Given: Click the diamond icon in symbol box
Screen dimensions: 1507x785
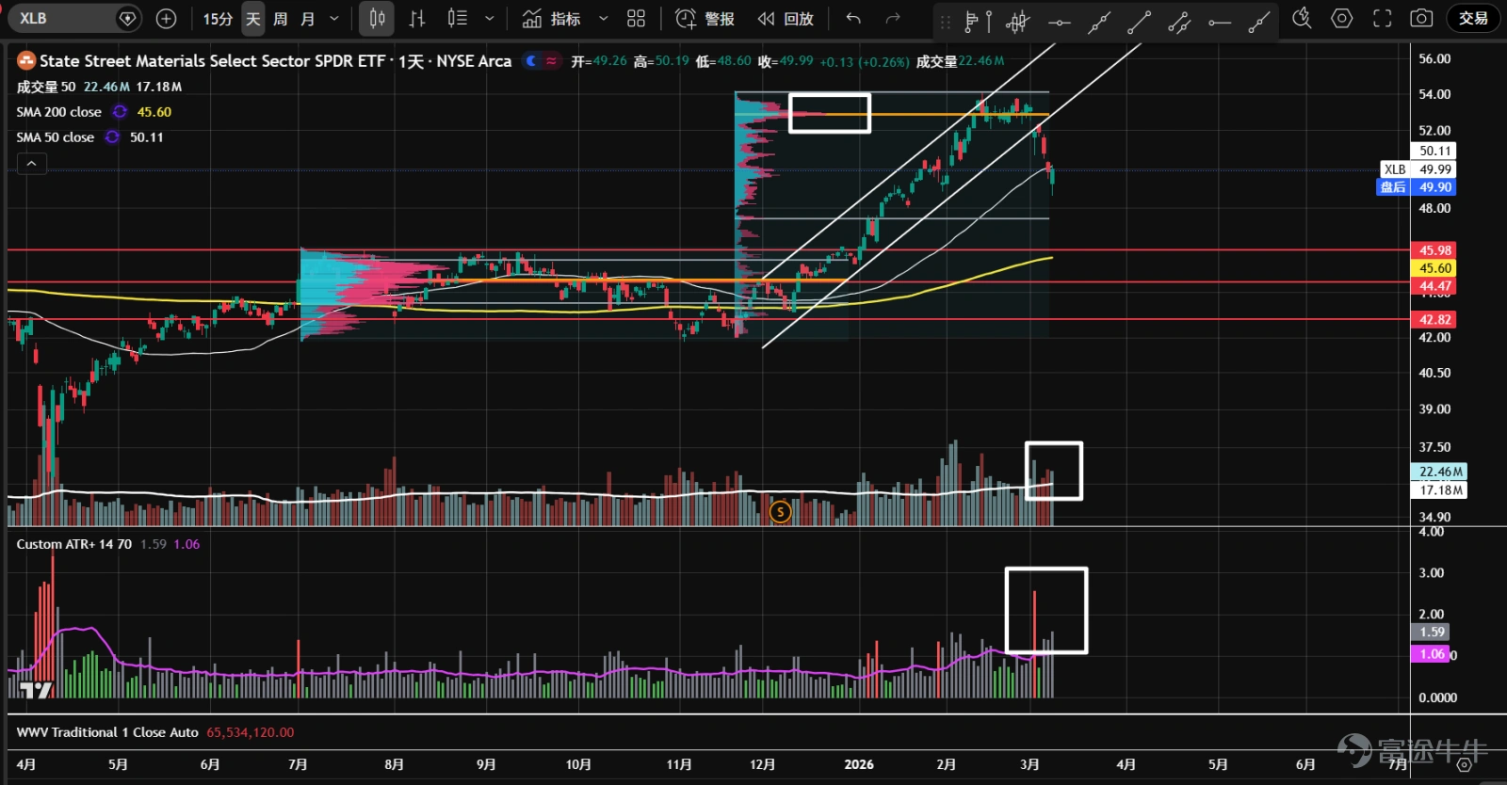Looking at the screenshot, I should pos(127,18).
